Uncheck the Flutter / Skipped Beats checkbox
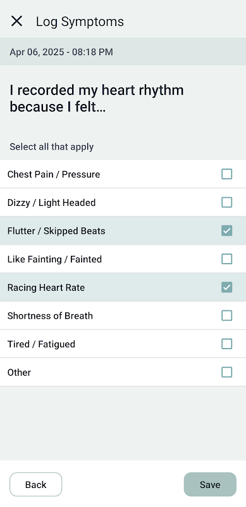This screenshot has height=507, width=246. coord(226,231)
